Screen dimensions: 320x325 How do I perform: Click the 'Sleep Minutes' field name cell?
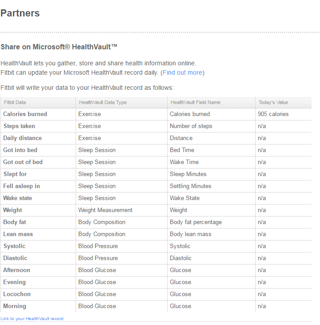(188, 174)
